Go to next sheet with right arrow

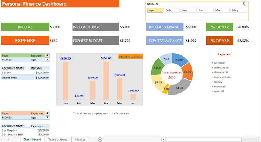pos(9,139)
